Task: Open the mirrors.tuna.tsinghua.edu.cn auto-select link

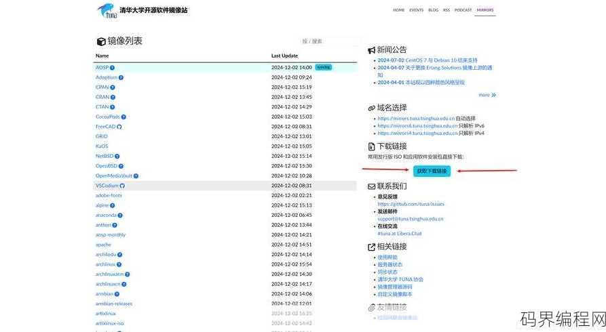Action: [x=416, y=119]
